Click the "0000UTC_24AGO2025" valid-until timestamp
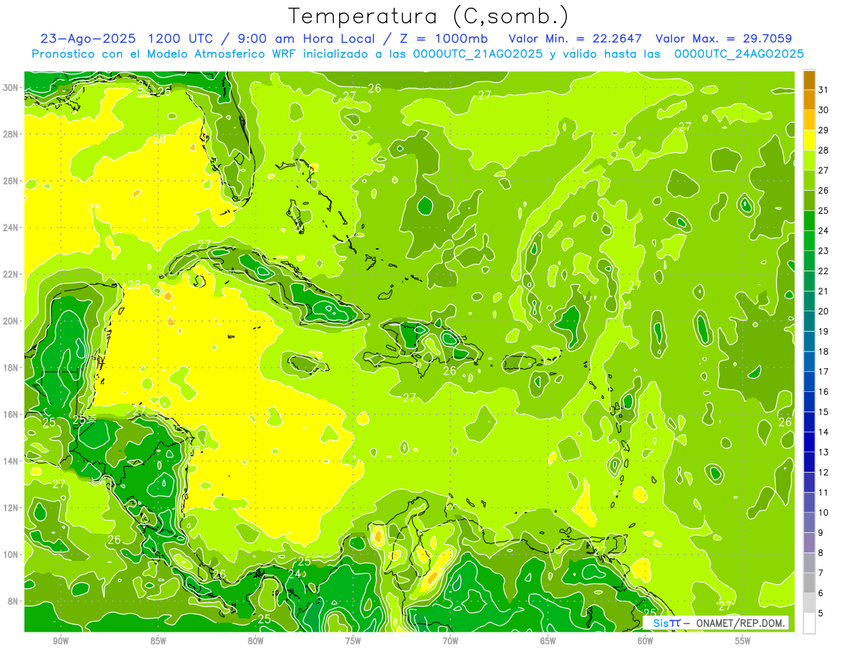842x650 pixels. click(739, 54)
